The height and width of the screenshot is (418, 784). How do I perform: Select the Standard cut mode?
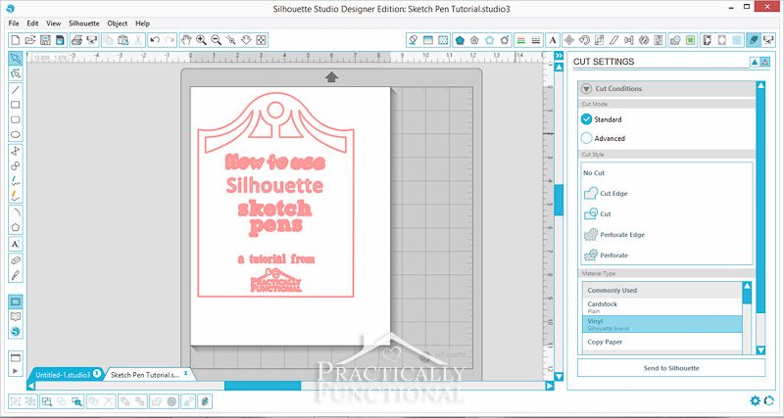(x=586, y=119)
